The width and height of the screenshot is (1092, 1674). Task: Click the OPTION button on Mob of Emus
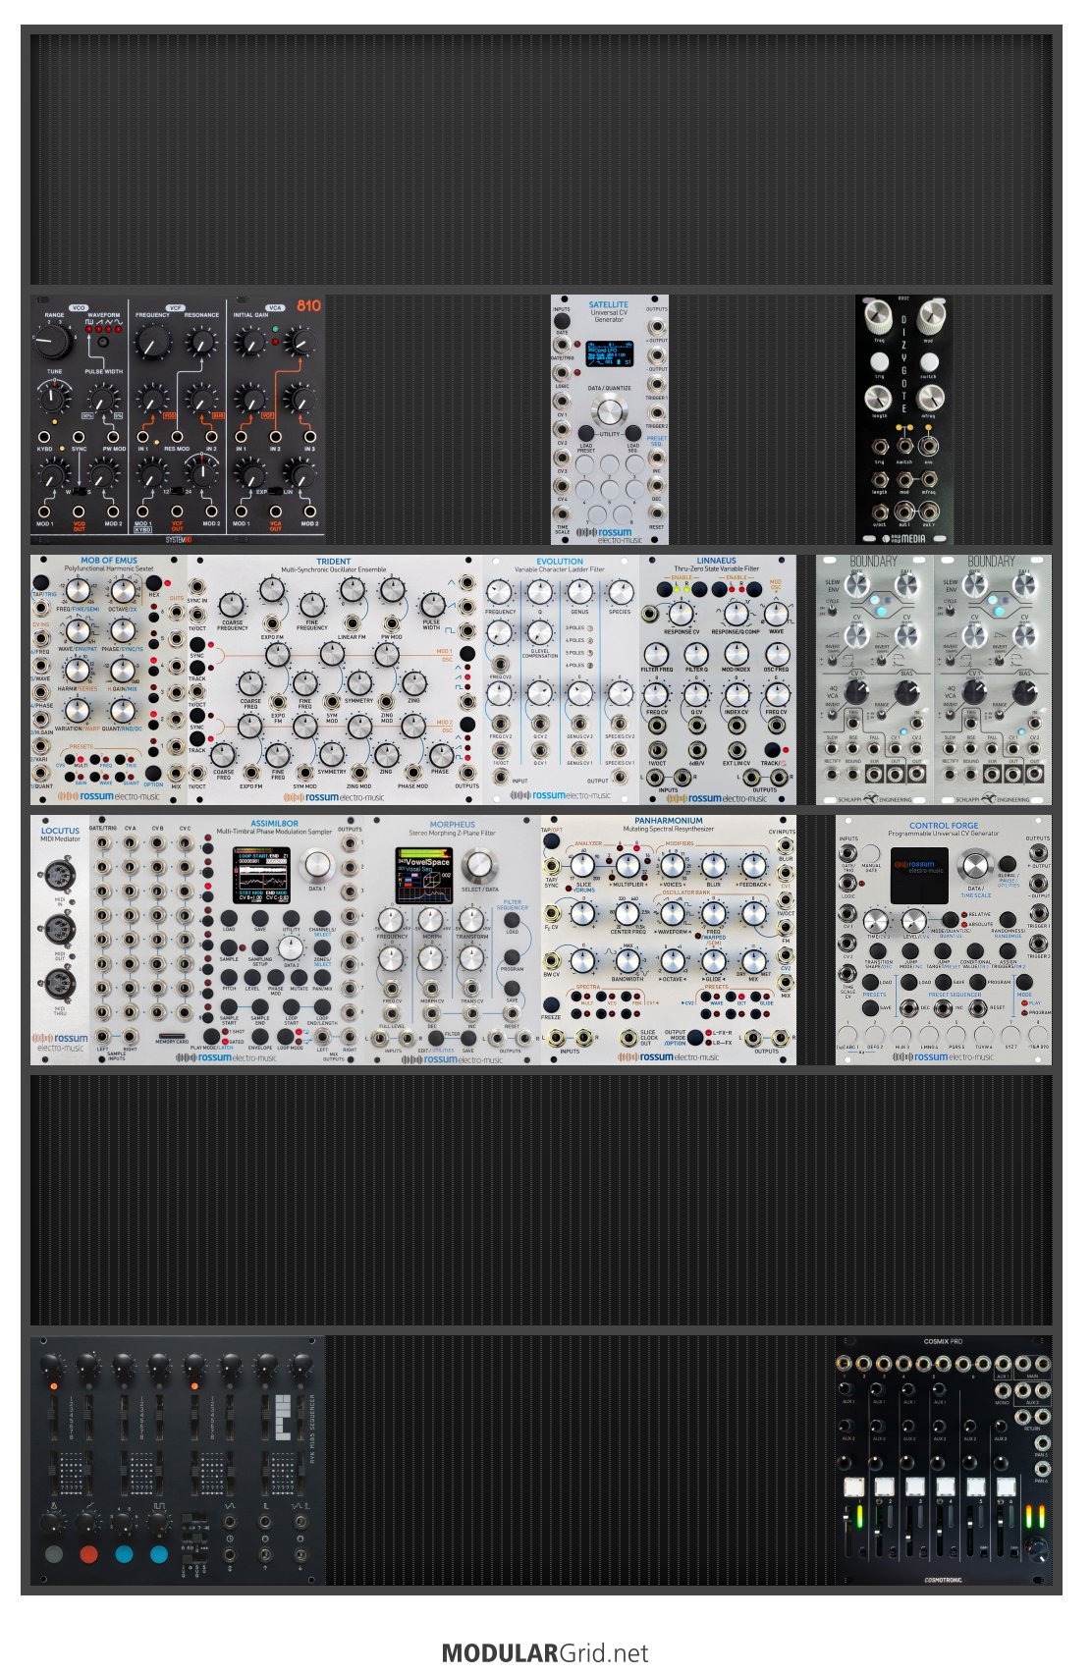tap(154, 772)
